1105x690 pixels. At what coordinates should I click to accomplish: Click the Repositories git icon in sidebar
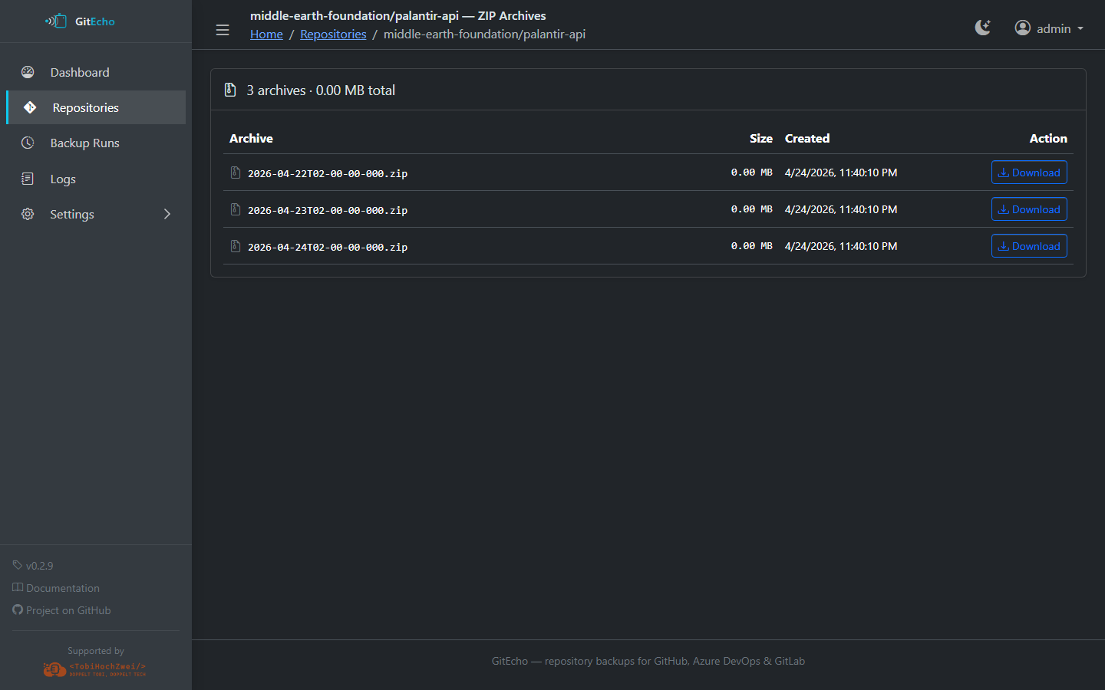pyautogui.click(x=30, y=107)
